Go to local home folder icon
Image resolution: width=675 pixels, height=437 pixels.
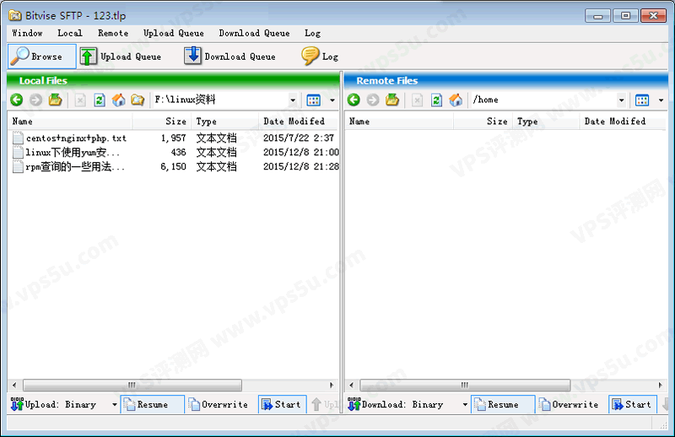click(x=118, y=100)
